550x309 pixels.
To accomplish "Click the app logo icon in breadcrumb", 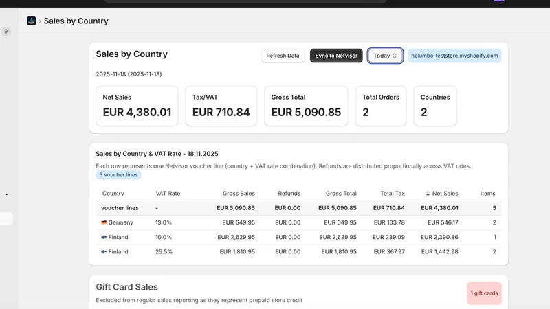I will (x=31, y=21).
